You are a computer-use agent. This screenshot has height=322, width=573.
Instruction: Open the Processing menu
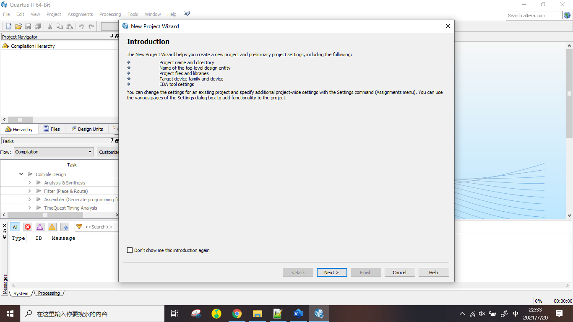click(110, 14)
